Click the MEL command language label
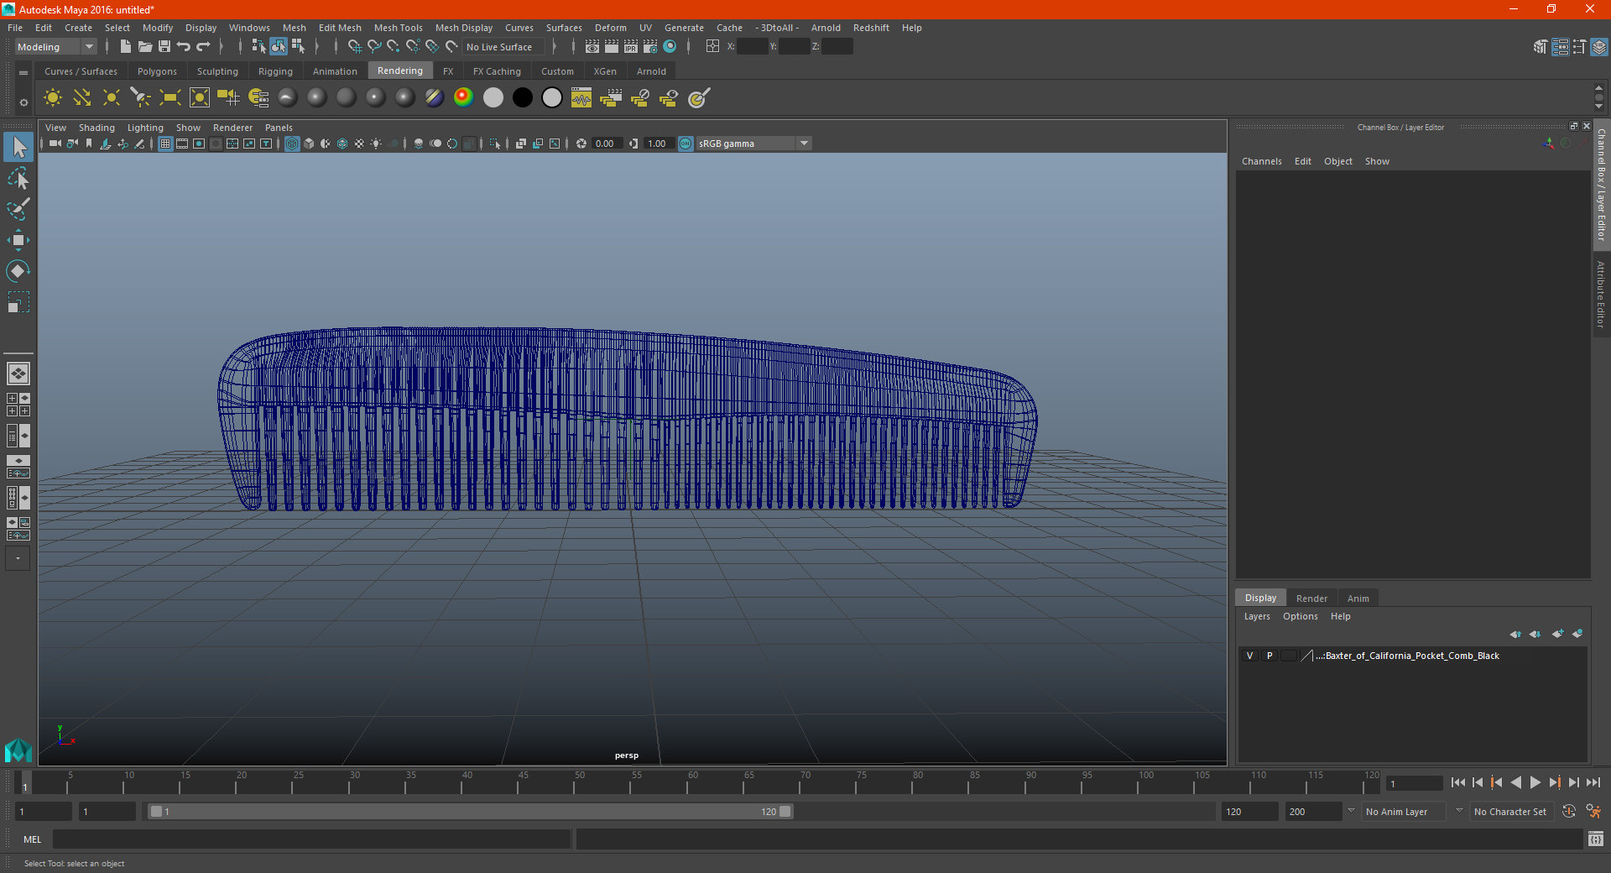Screen dimensions: 1611x873 pyautogui.click(x=32, y=839)
